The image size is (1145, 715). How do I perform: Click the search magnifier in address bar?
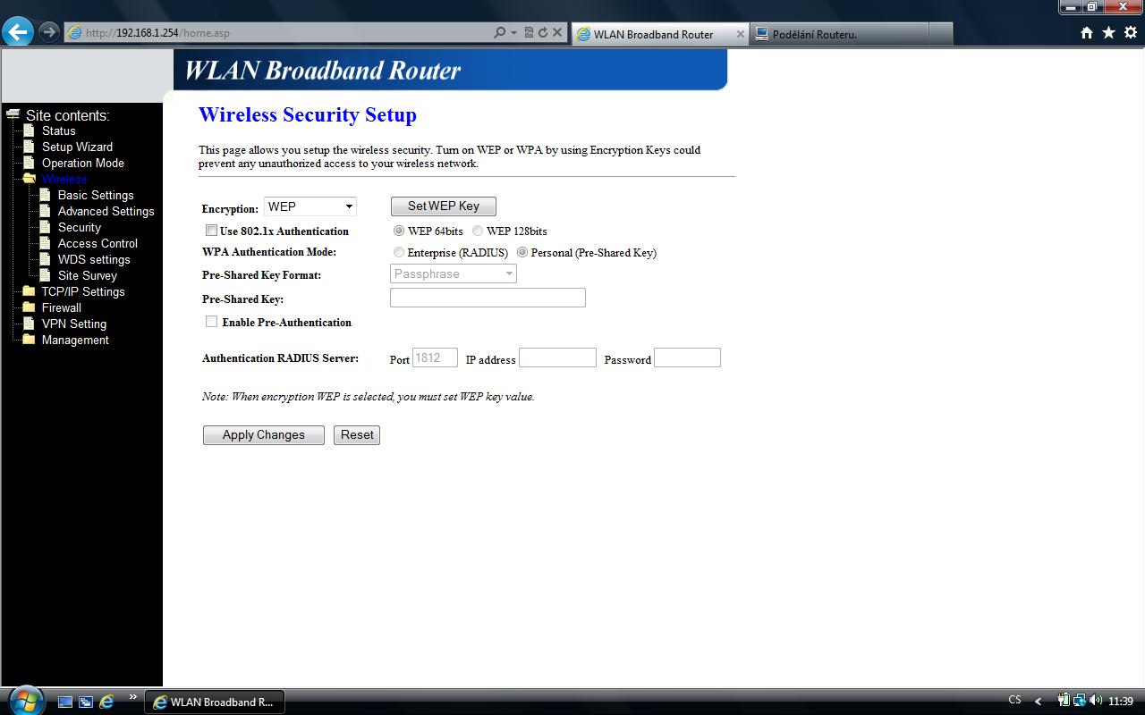500,33
